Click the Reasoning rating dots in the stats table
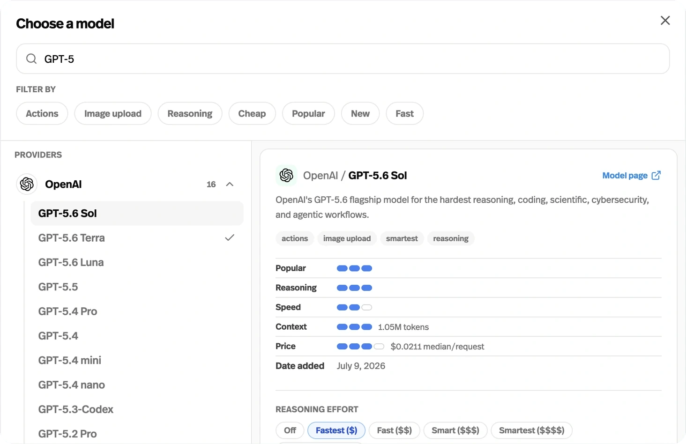686x444 pixels. click(355, 288)
